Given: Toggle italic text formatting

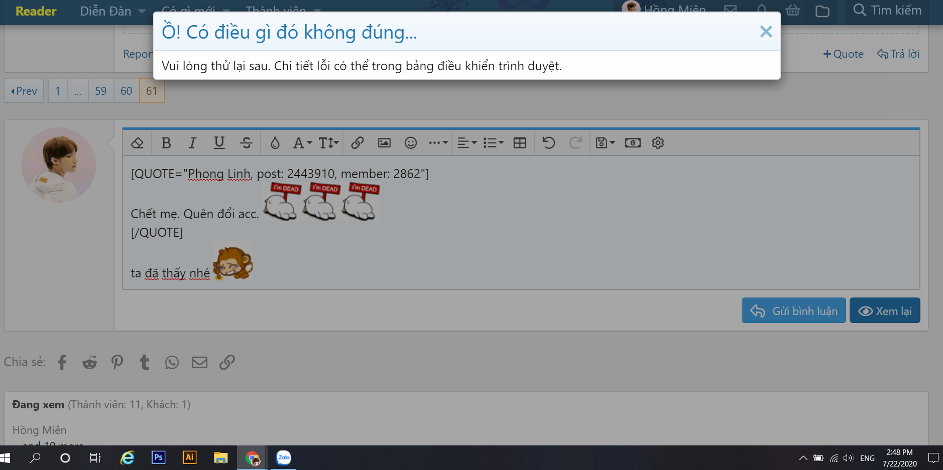Looking at the screenshot, I should (x=192, y=143).
